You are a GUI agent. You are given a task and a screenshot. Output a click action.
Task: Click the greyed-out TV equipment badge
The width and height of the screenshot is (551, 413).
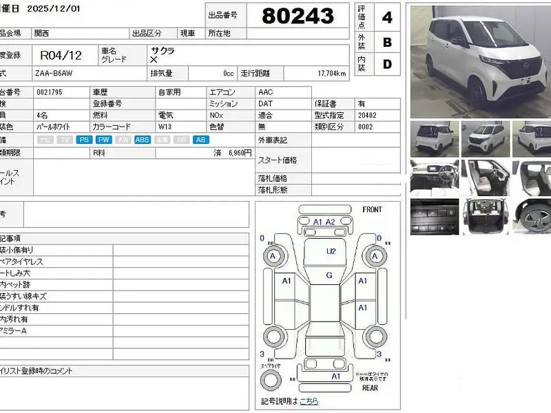pos(64,140)
